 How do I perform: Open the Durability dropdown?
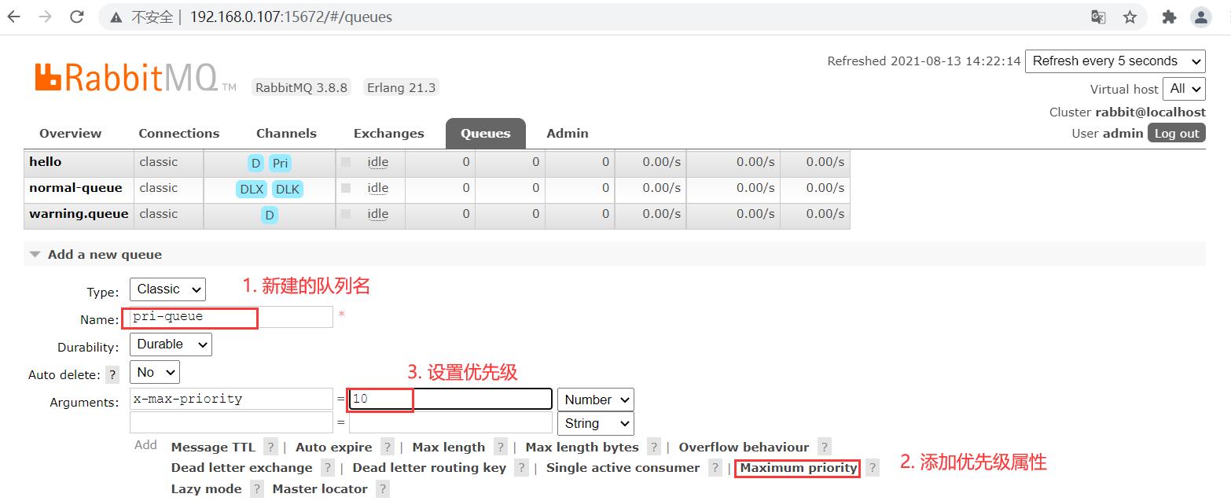coord(171,344)
